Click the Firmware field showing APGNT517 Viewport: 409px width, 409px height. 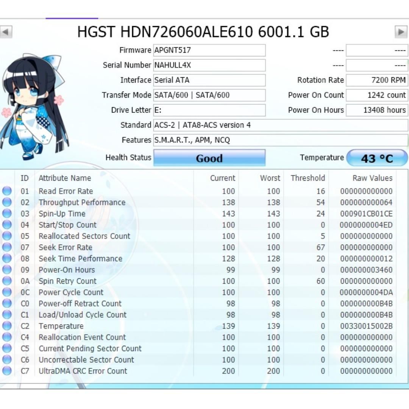click(209, 50)
